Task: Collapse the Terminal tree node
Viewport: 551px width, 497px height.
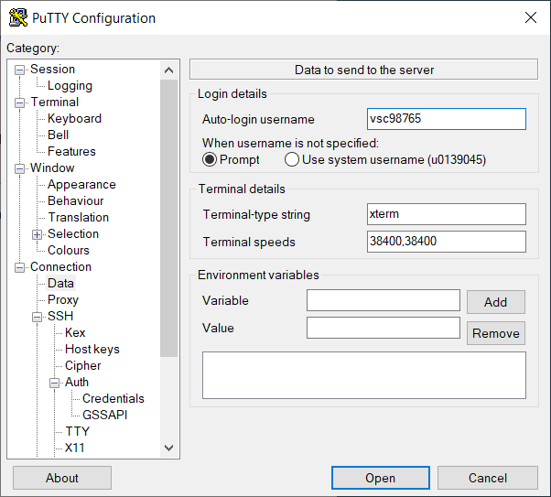Action: coord(20,103)
